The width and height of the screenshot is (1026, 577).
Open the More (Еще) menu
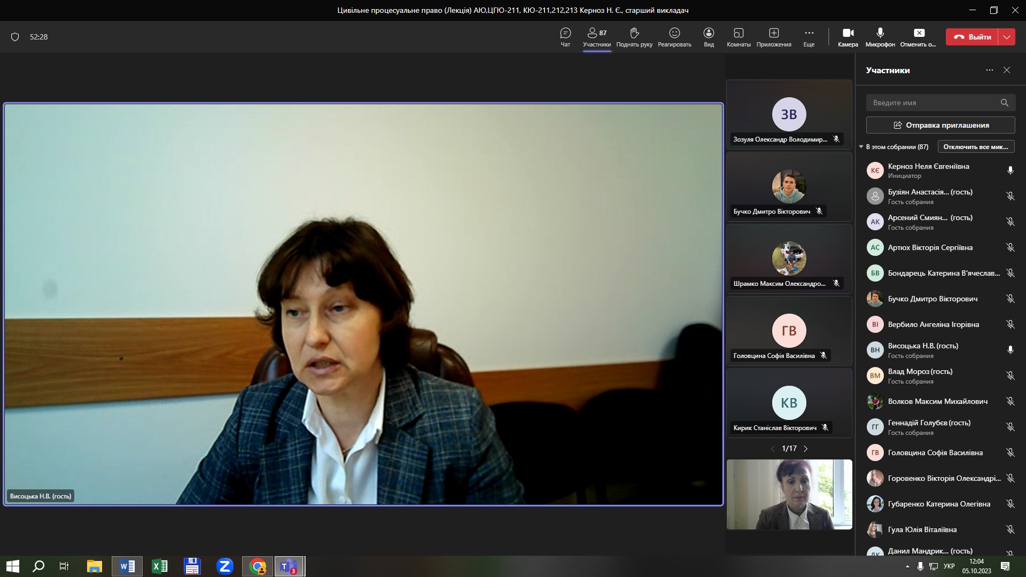tap(809, 37)
